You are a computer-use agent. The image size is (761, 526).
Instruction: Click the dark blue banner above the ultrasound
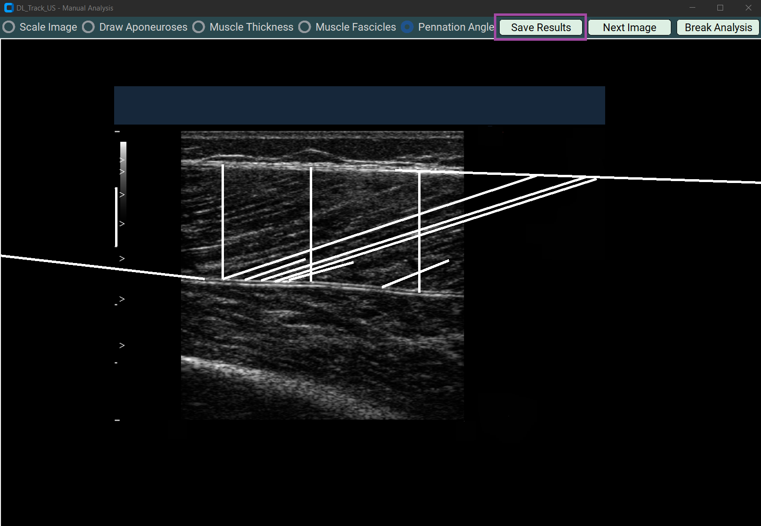[359, 105]
